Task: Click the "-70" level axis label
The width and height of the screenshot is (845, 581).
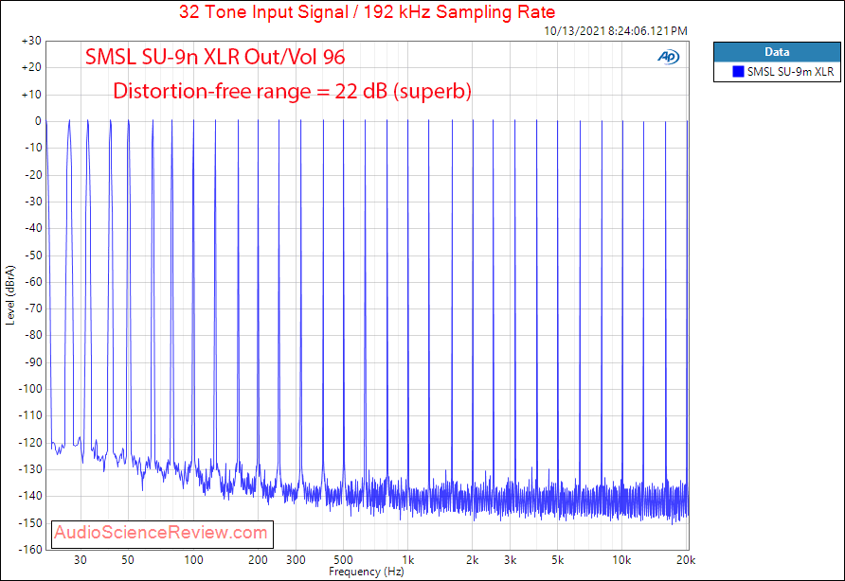Action: point(33,308)
